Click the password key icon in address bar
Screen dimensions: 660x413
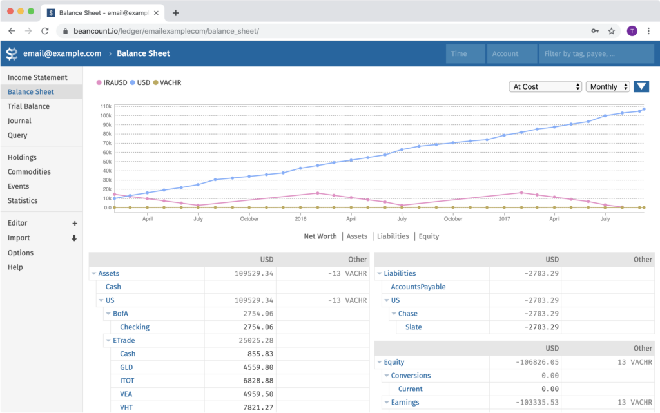point(594,31)
